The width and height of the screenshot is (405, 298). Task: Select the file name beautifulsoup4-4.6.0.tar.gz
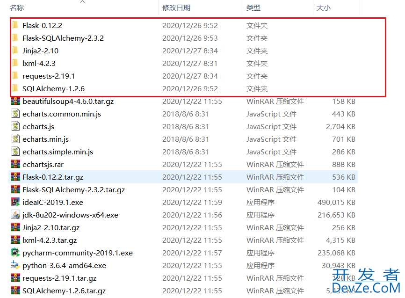(68, 102)
